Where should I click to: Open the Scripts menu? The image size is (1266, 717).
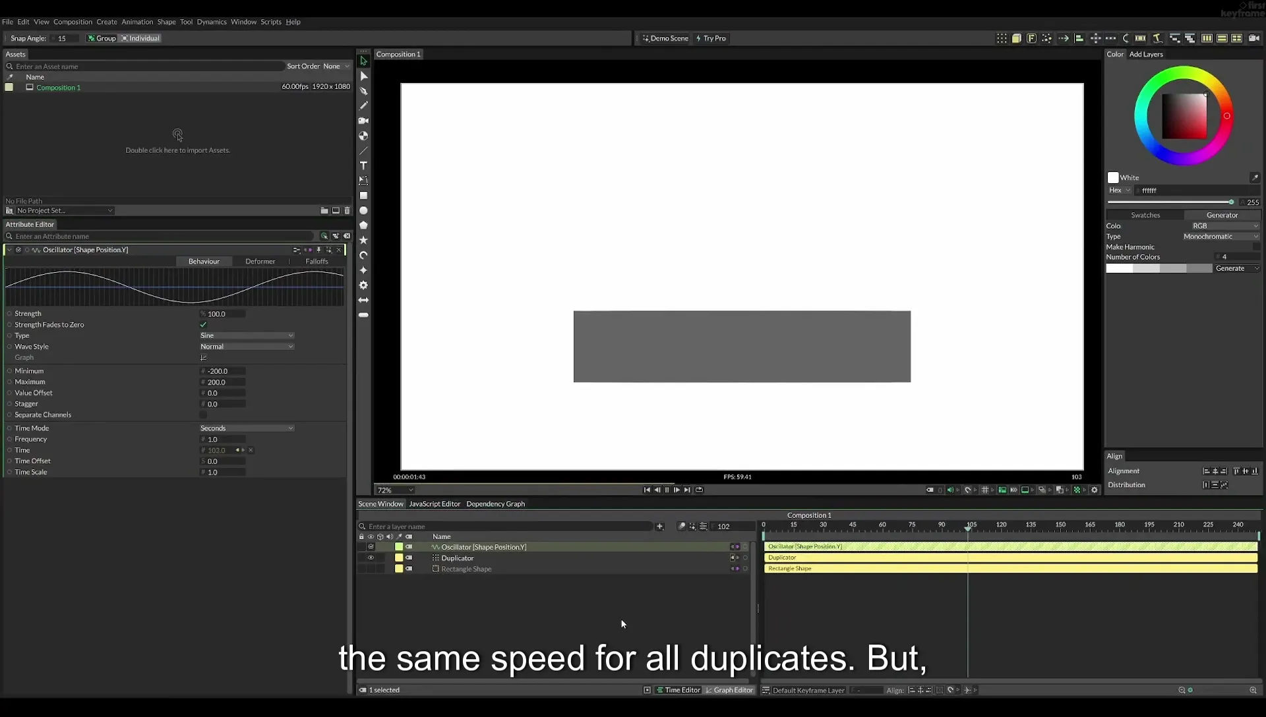click(x=270, y=22)
